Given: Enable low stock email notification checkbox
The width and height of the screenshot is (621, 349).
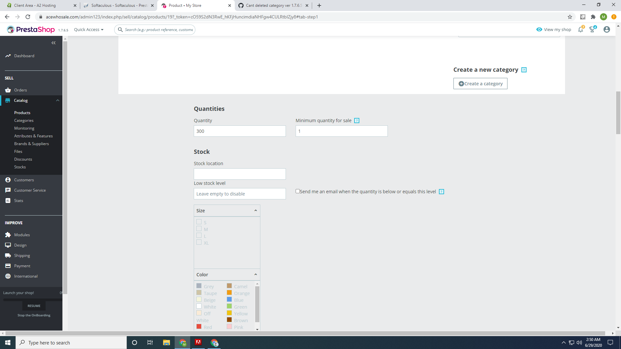Looking at the screenshot, I should [x=298, y=191].
